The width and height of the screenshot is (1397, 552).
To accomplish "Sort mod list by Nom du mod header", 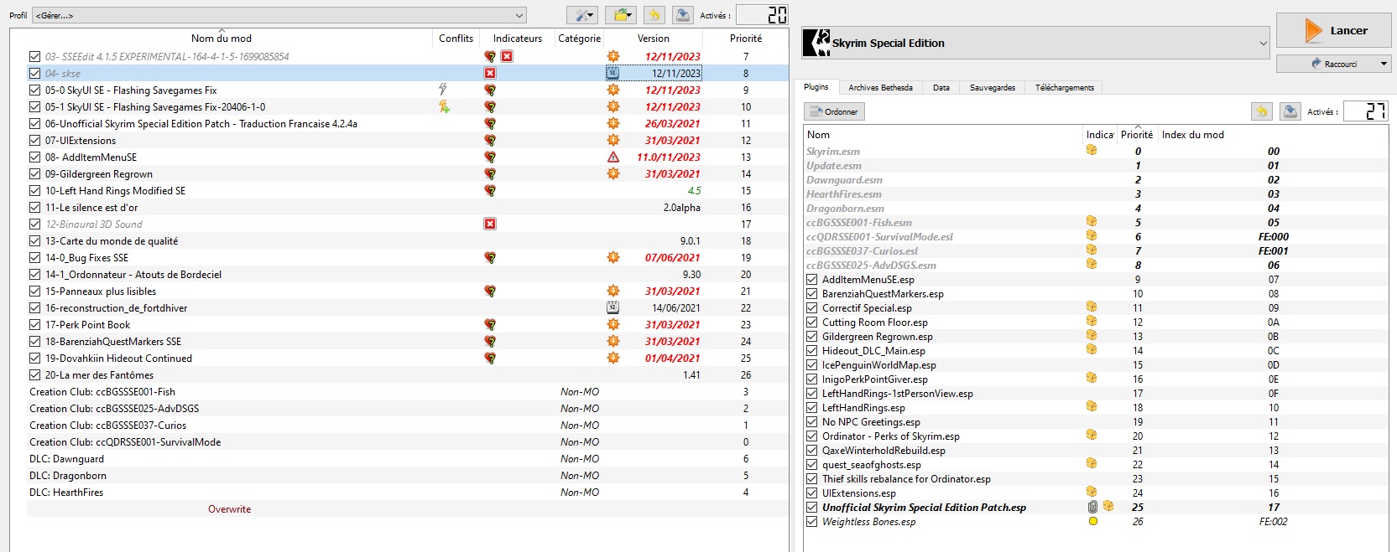I will (x=222, y=39).
